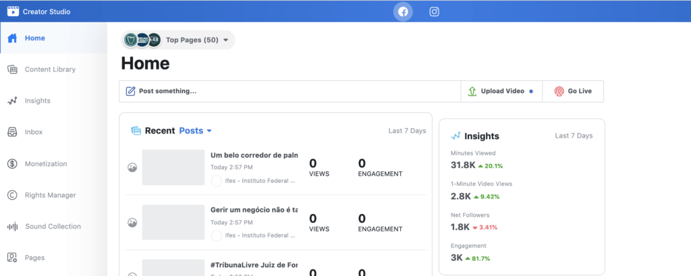691x276 pixels.
Task: Open the 'Gerir um negócio não é ta' post
Action: (x=254, y=210)
